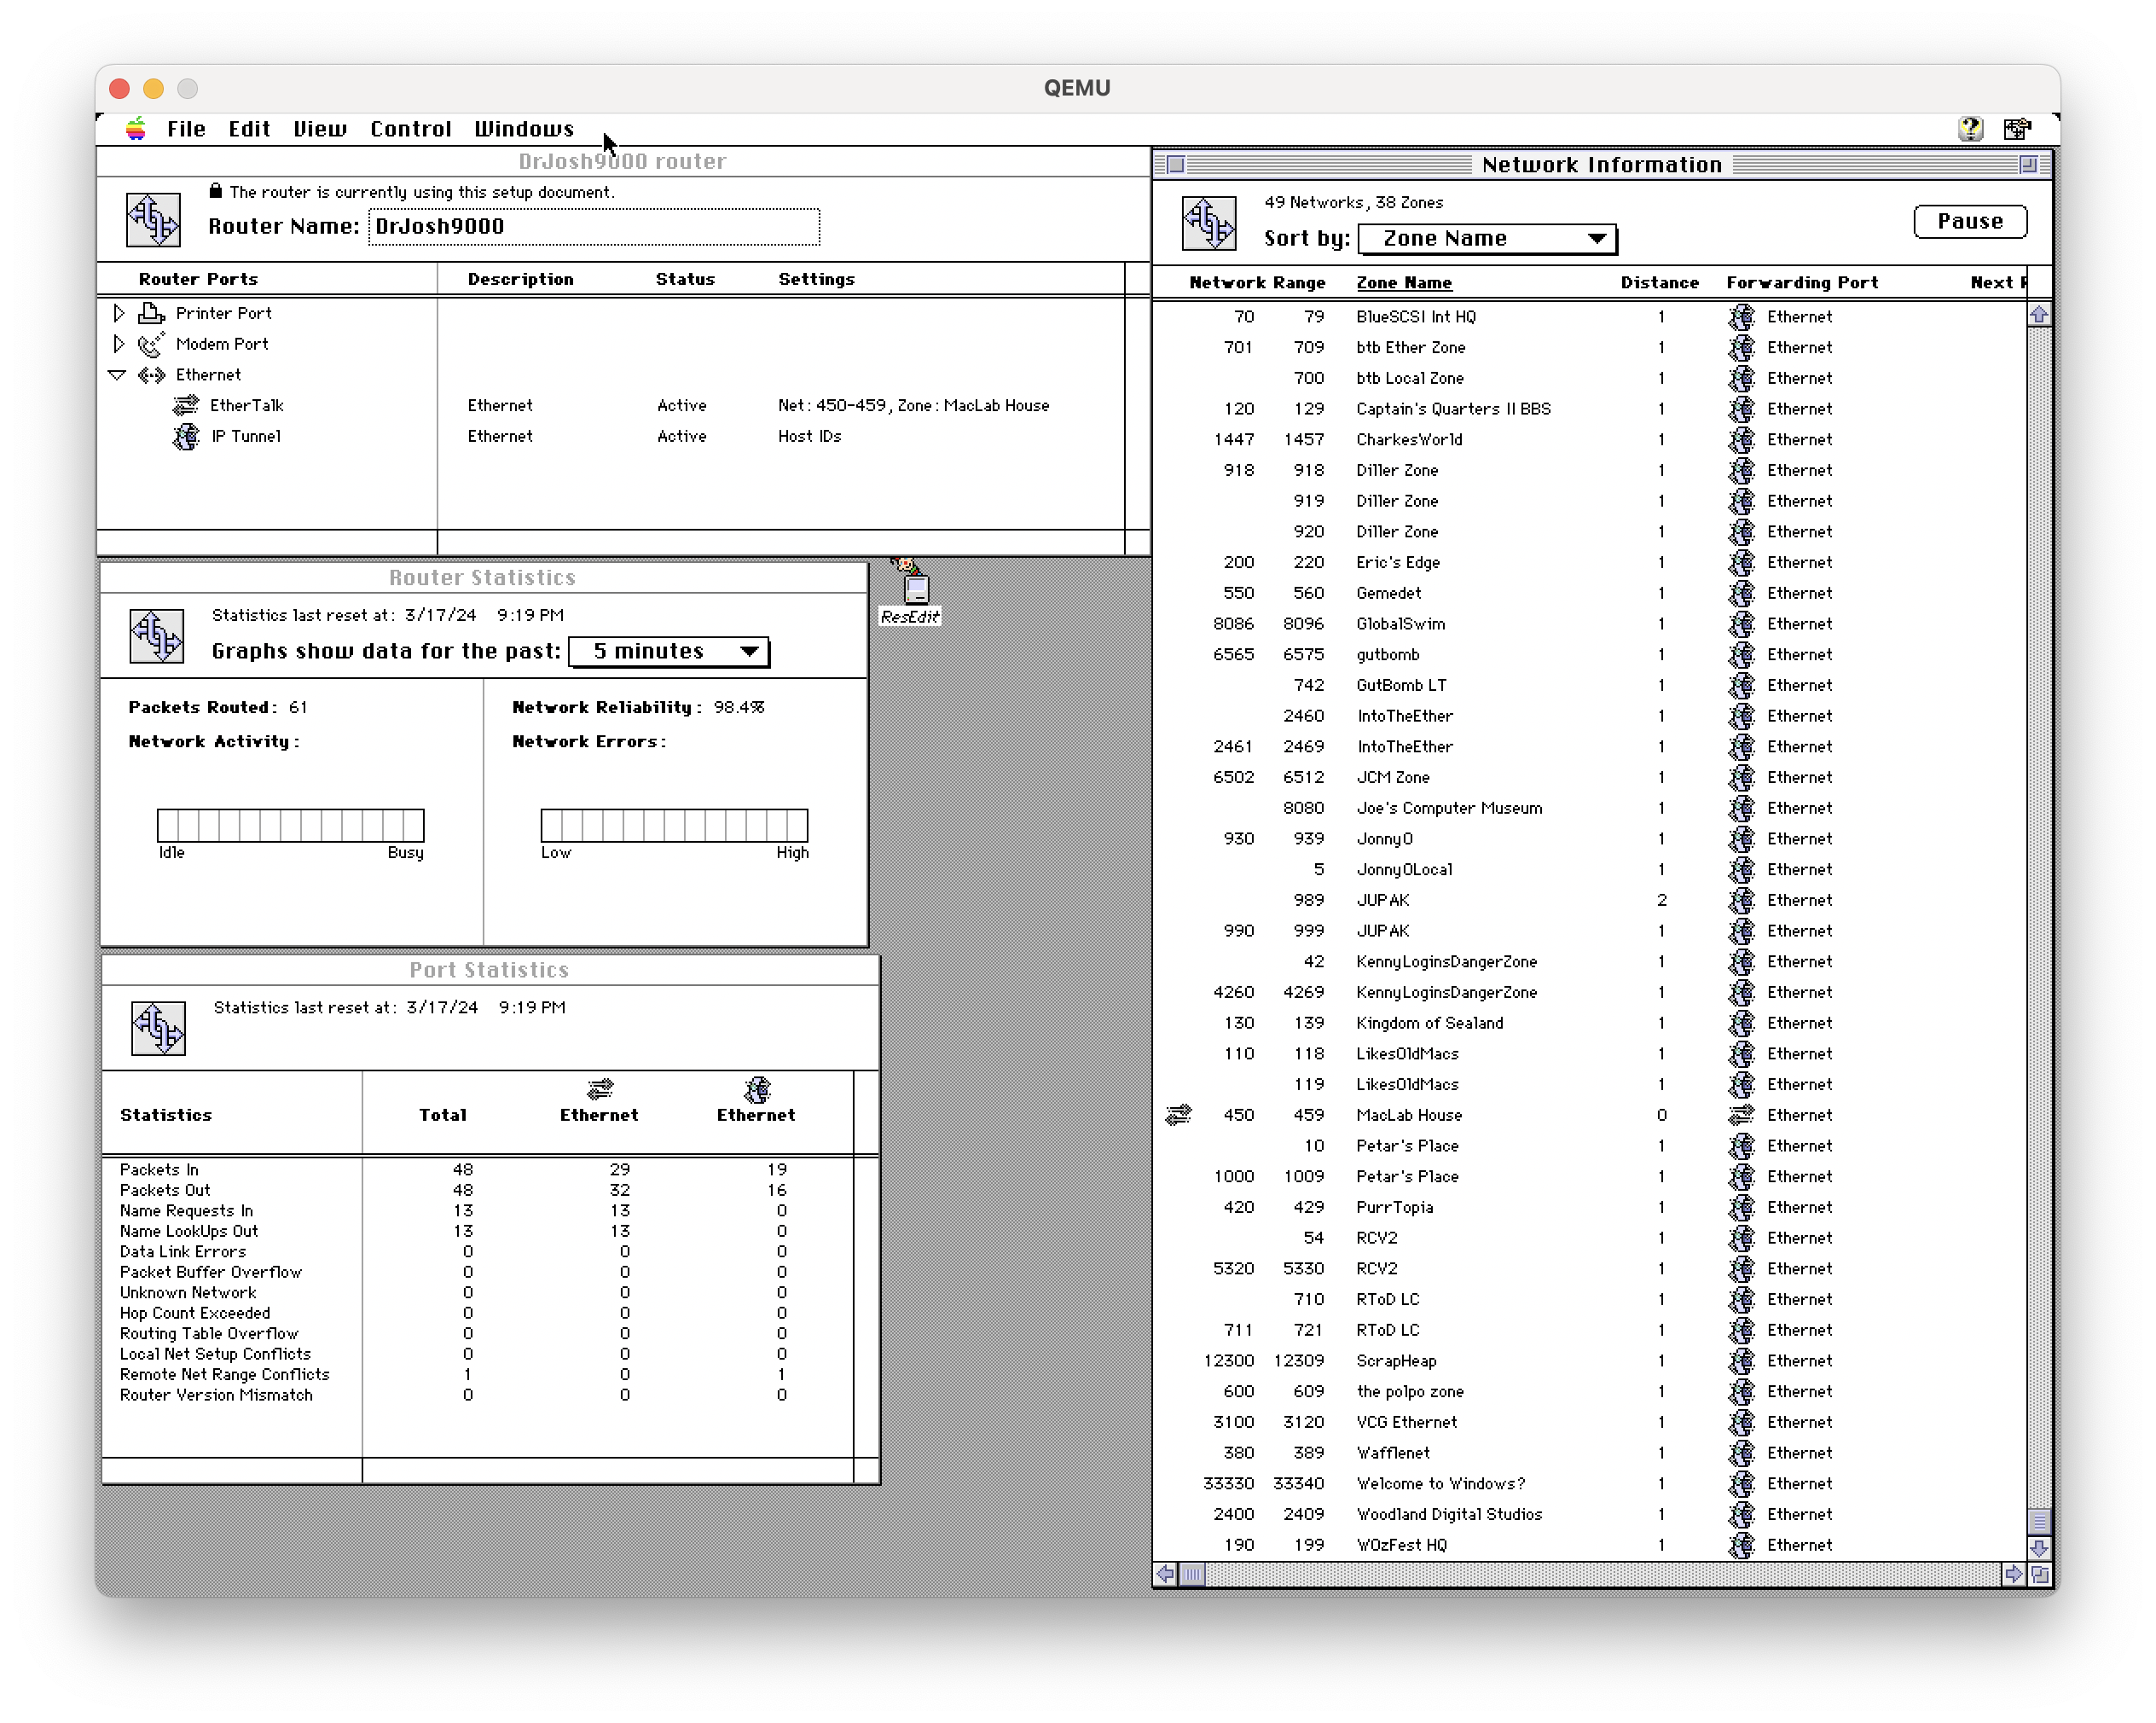Click the Router Name input field
Image resolution: width=2156 pixels, height=1723 pixels.
pos(594,227)
